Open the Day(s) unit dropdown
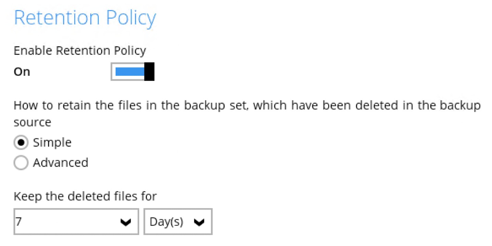 pos(178,222)
